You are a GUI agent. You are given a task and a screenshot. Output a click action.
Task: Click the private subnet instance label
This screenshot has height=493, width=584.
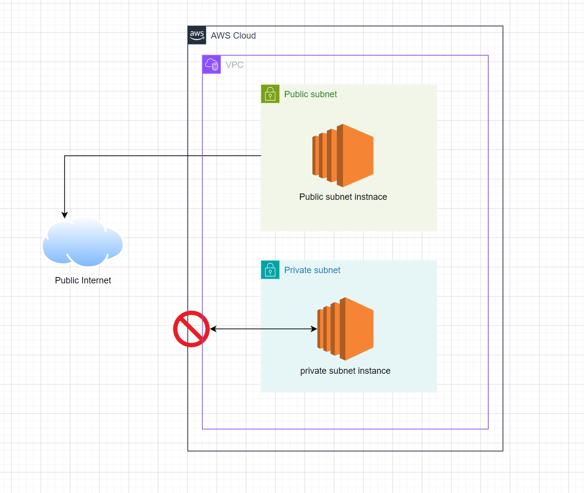pyautogui.click(x=345, y=371)
